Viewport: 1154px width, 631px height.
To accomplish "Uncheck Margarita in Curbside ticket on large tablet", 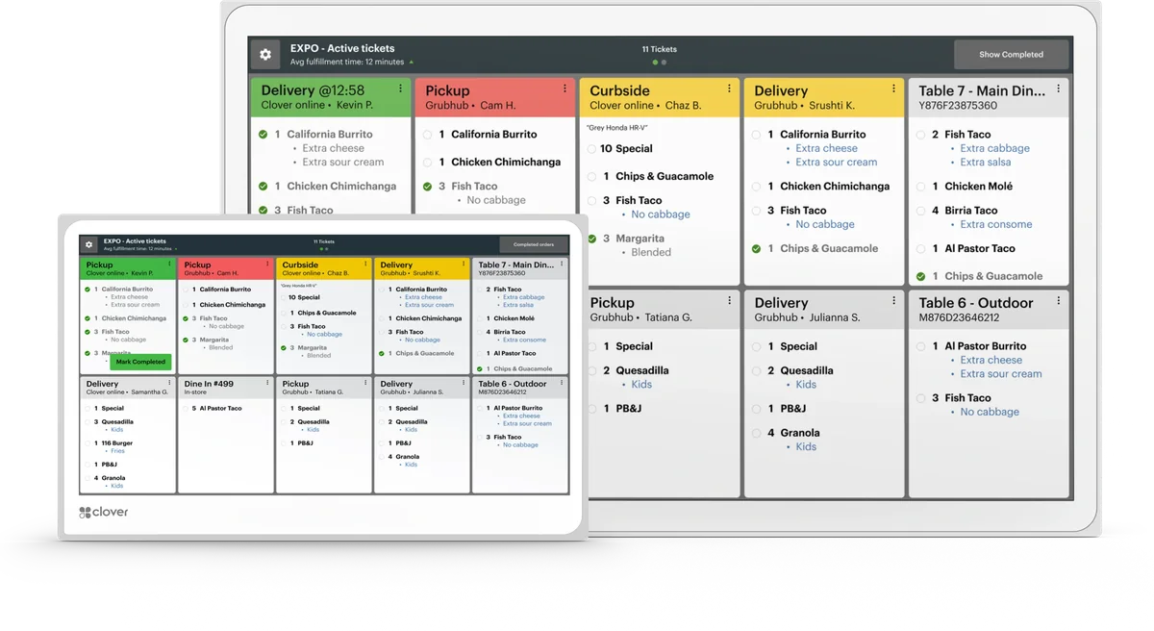I will [591, 239].
